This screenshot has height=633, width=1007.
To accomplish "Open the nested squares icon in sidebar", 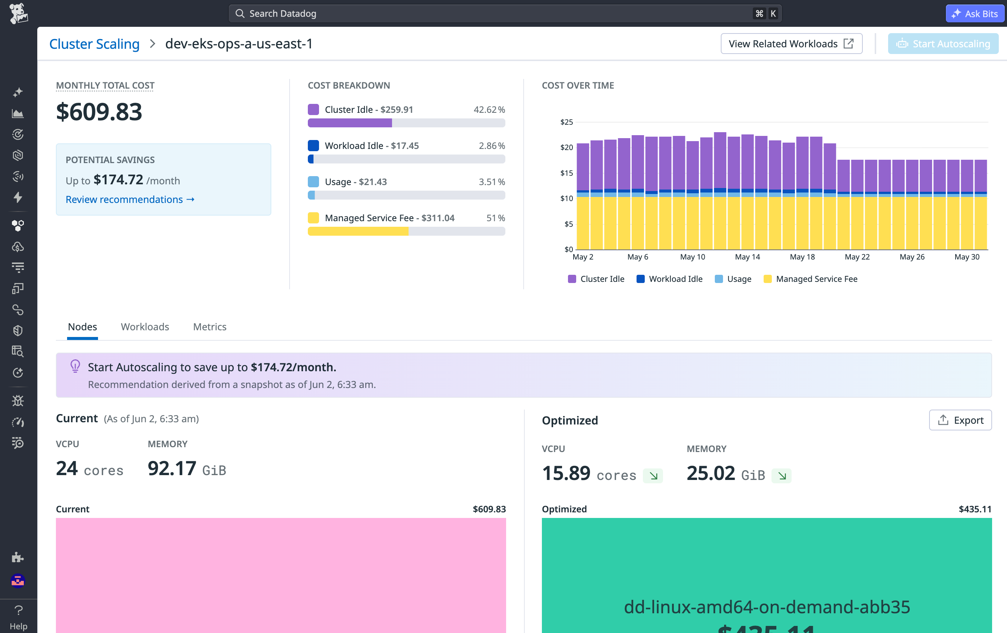I will point(18,288).
